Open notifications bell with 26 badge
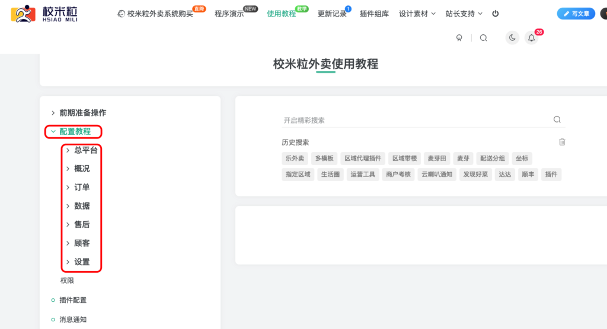The height and width of the screenshot is (329, 607). [532, 38]
